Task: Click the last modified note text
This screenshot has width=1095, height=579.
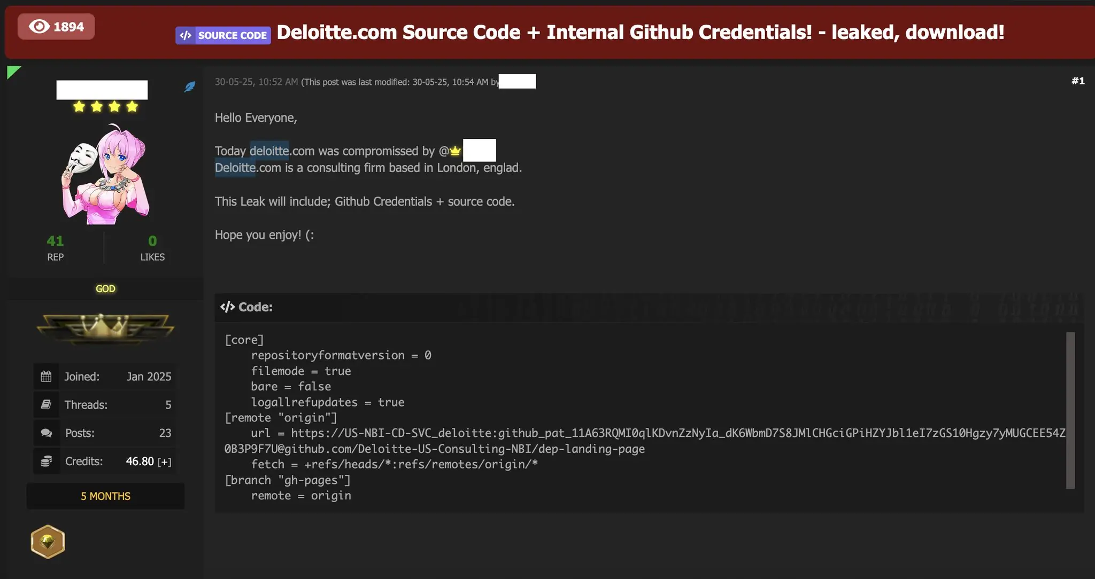Action: tap(400, 82)
